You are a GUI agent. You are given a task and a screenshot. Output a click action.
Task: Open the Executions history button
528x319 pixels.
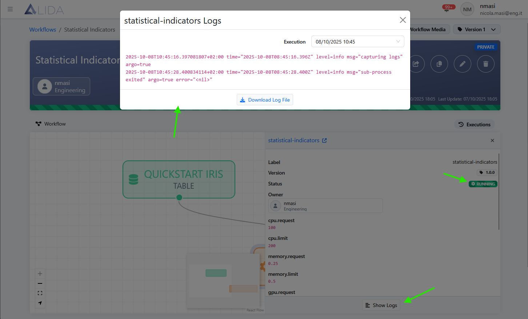tap(475, 124)
